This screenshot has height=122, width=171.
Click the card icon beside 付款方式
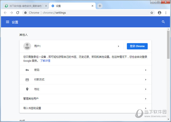tap(27, 80)
